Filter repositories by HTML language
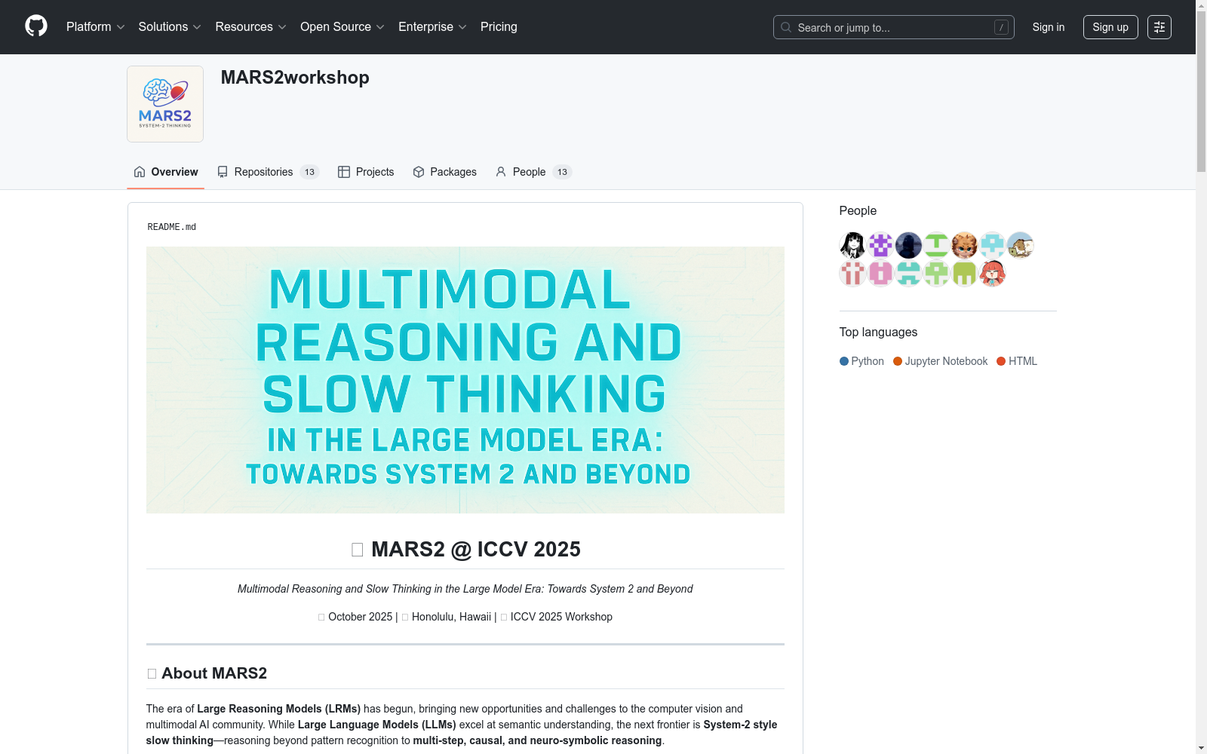 (x=1017, y=361)
